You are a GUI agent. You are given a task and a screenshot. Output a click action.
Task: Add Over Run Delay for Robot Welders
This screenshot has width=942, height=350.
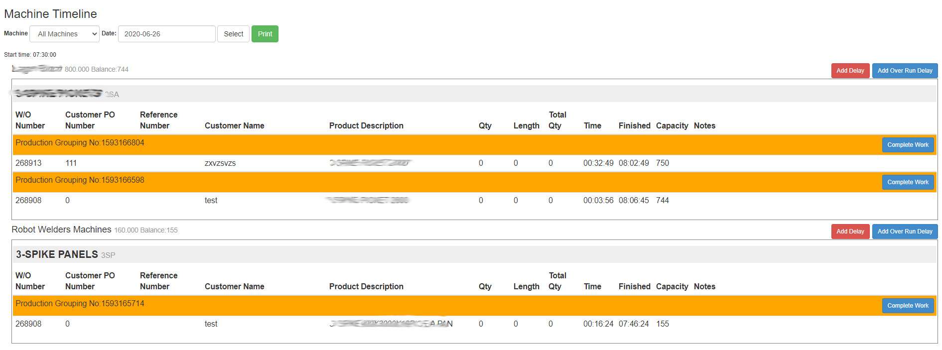904,232
